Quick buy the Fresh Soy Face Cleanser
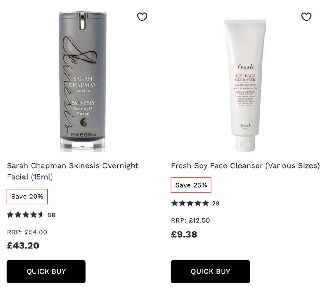Image resolution: width=333 pixels, height=287 pixels. pyautogui.click(x=210, y=271)
